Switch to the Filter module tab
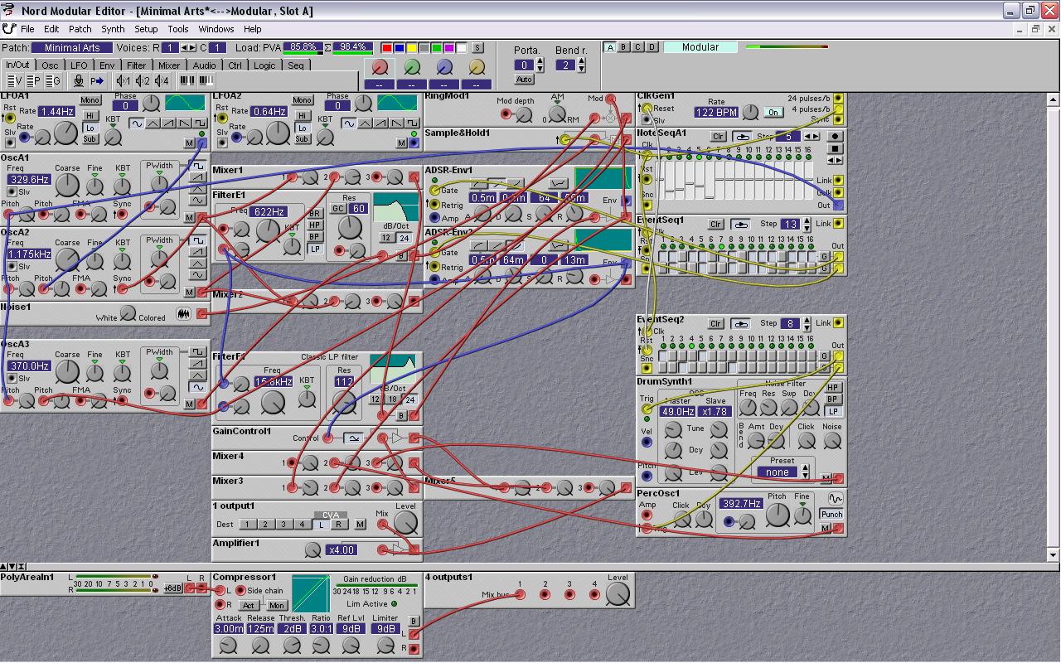Image resolution: width=1061 pixels, height=663 pixels. 137,65
